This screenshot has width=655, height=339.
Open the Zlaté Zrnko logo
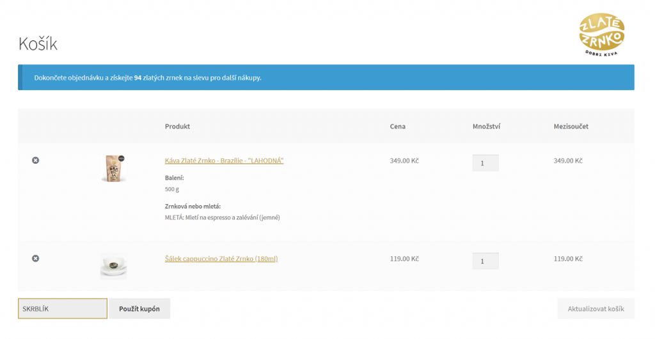tap(601, 35)
